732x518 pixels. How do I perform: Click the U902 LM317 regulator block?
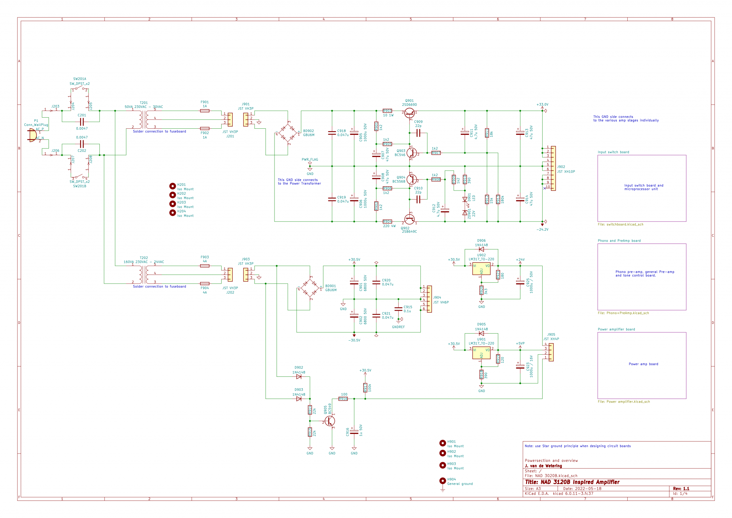coord(481,269)
